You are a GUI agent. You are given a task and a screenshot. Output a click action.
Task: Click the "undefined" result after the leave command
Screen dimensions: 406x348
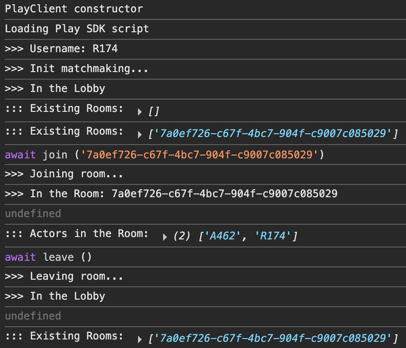pyautogui.click(x=33, y=316)
